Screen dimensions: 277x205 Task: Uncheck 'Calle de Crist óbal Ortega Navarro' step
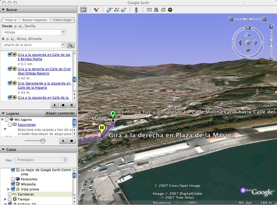pos(10,69)
